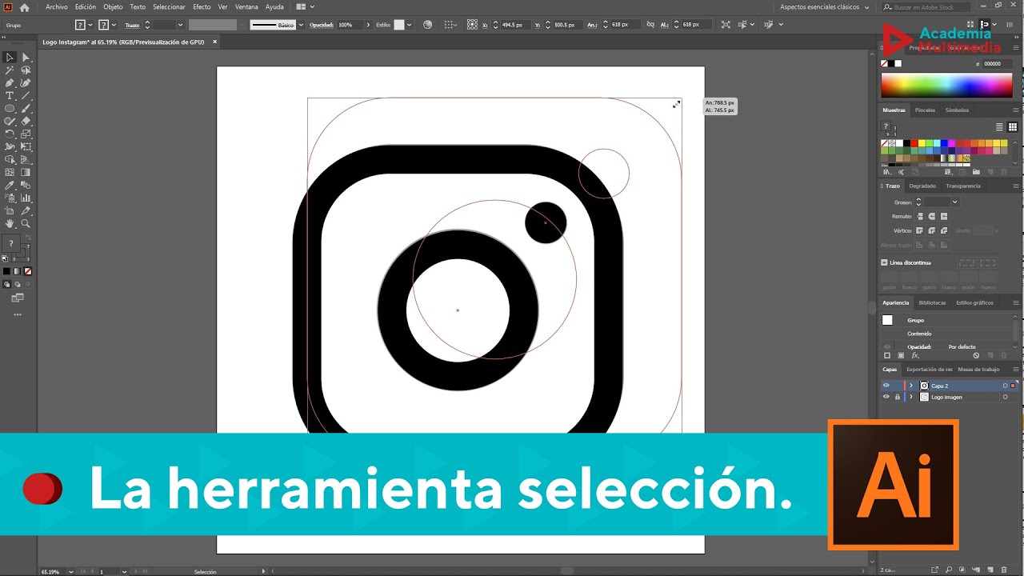
Task: Select the Column Graph tool
Action: [x=26, y=198]
